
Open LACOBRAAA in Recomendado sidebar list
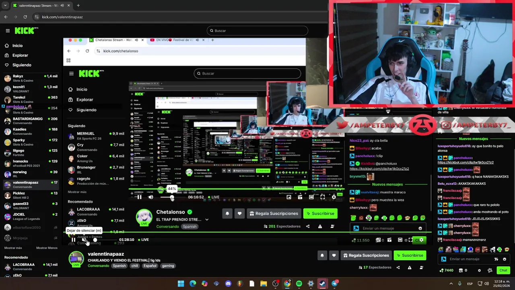point(31,267)
